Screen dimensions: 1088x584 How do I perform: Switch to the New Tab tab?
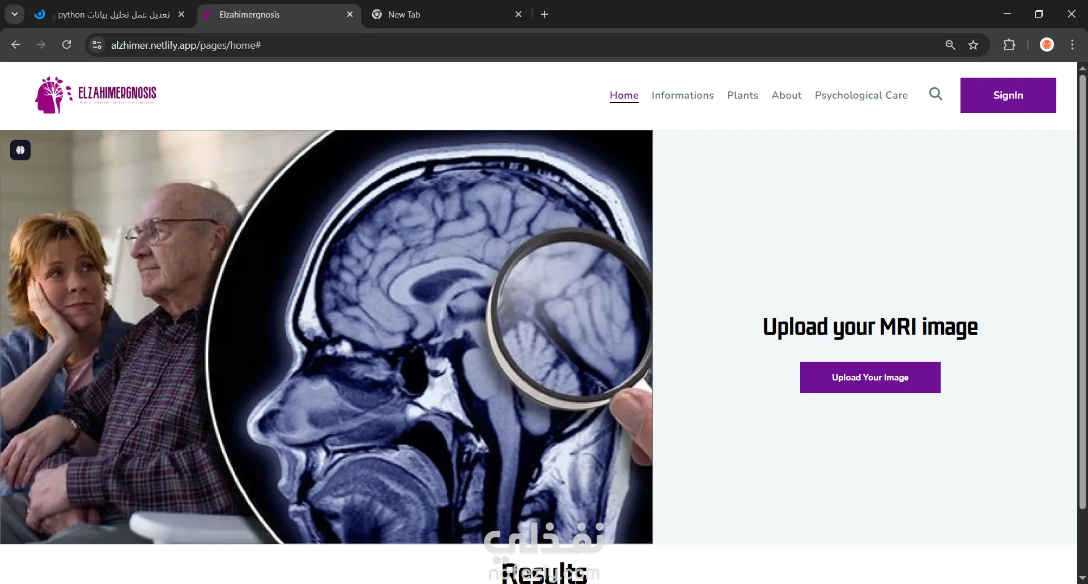[448, 14]
